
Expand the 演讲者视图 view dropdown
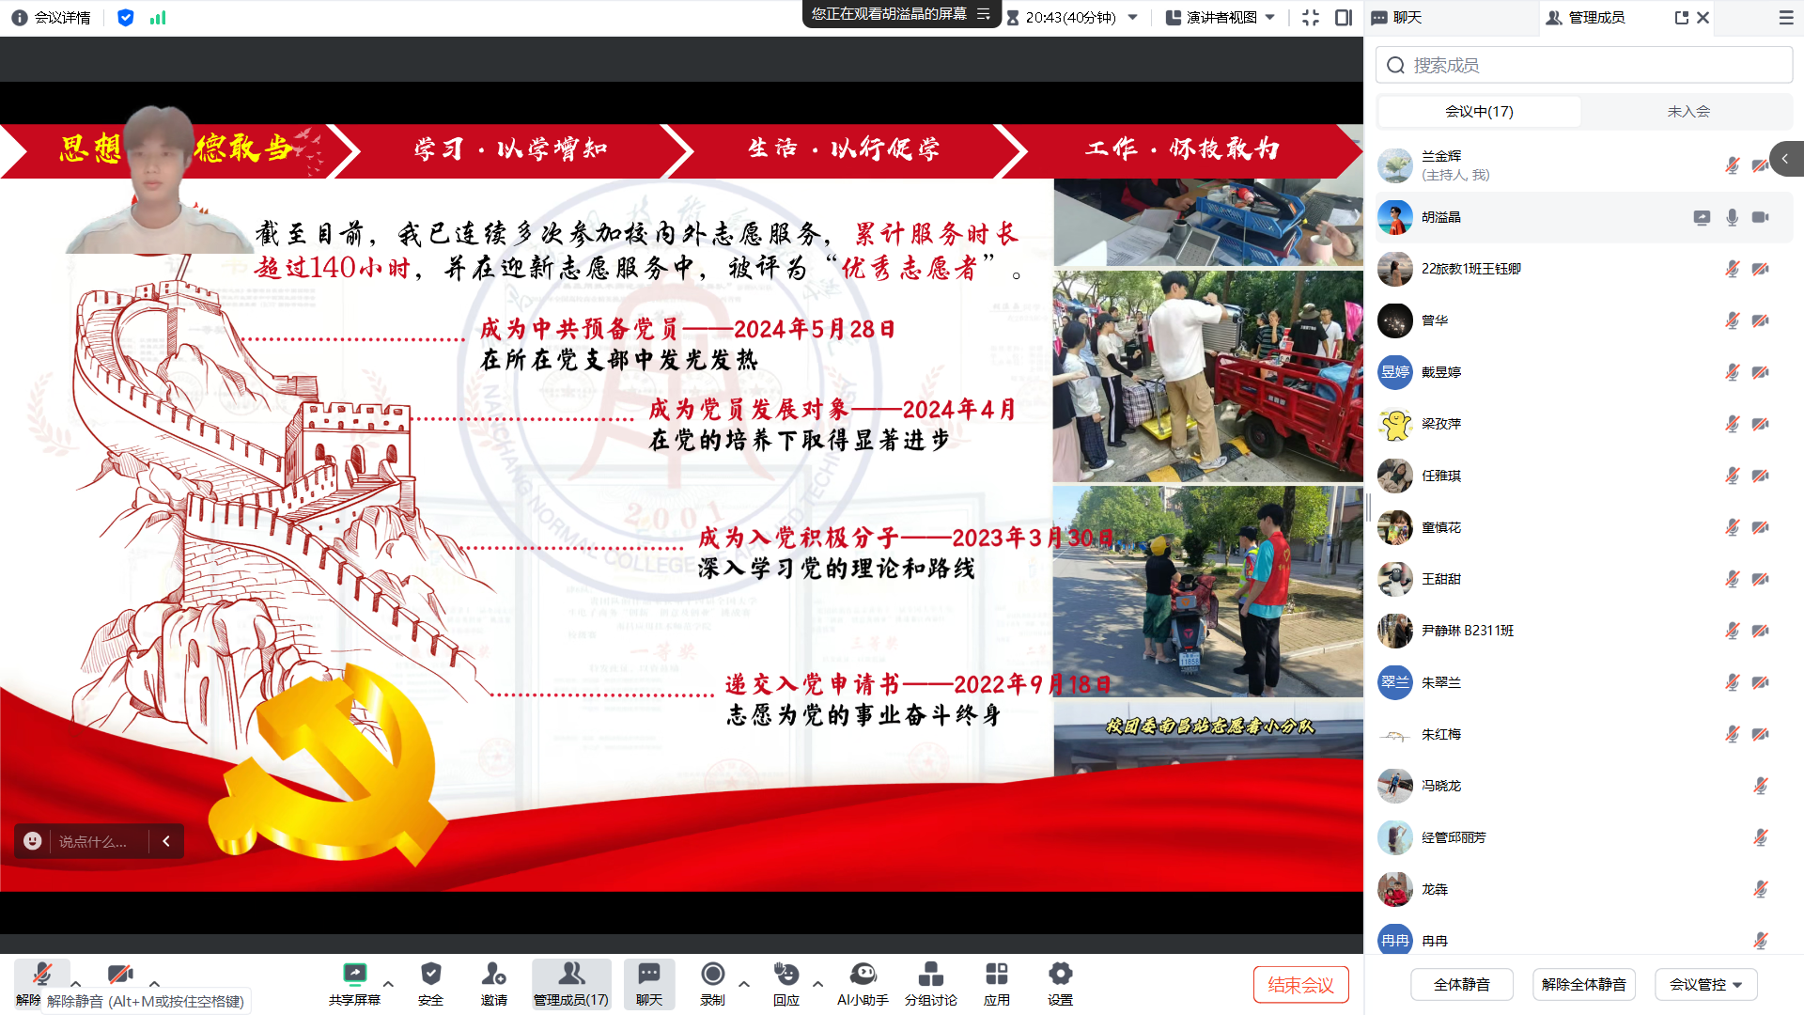1221,17
